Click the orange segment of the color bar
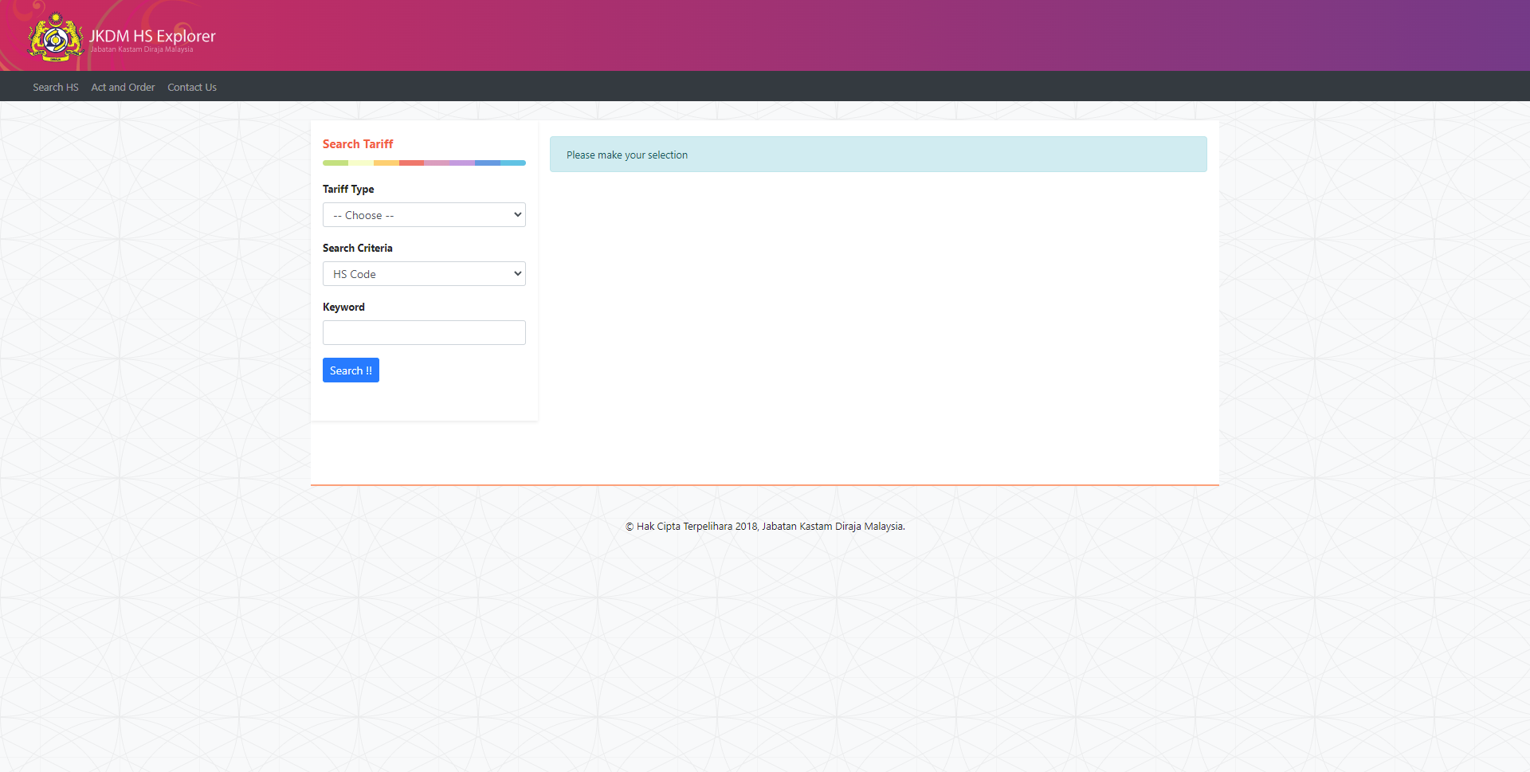The image size is (1530, 772). [386, 163]
